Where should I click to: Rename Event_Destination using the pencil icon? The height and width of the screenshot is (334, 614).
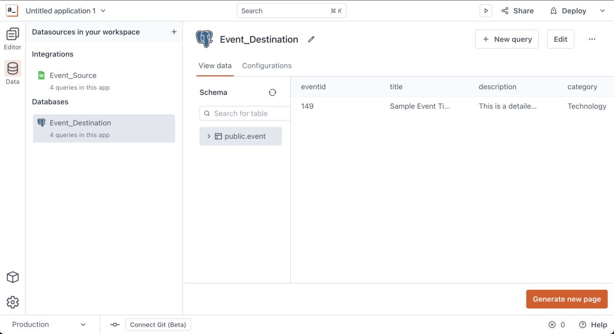311,39
